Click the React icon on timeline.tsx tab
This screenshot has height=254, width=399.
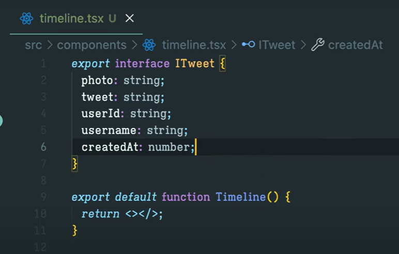26,19
